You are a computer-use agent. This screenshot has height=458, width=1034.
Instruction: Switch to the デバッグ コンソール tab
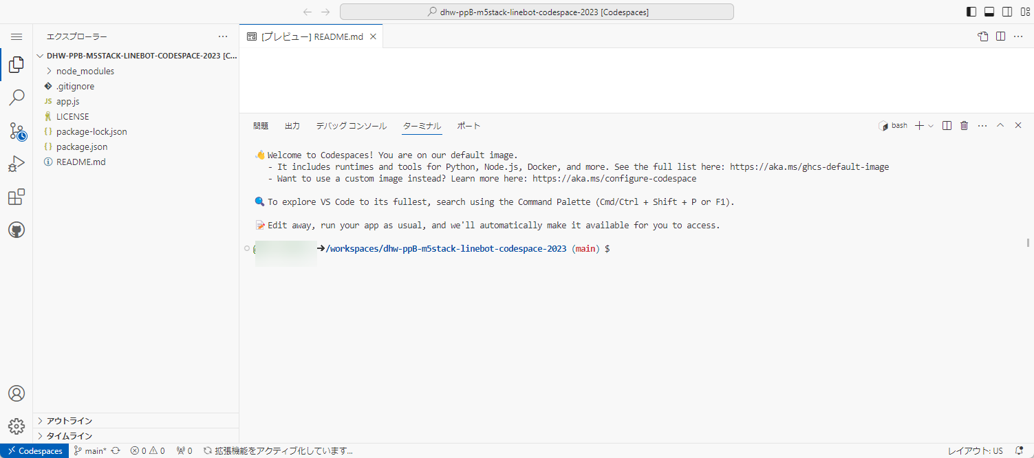click(x=352, y=126)
